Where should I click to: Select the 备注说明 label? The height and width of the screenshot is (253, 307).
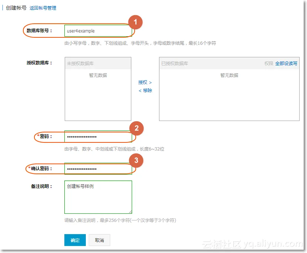coord(41,186)
